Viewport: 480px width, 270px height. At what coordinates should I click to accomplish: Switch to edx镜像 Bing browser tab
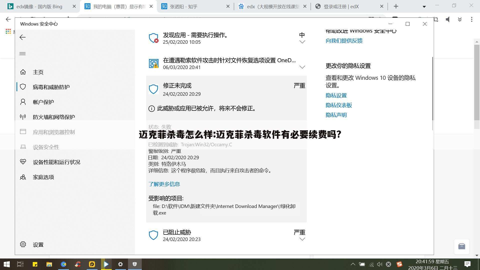point(40,6)
